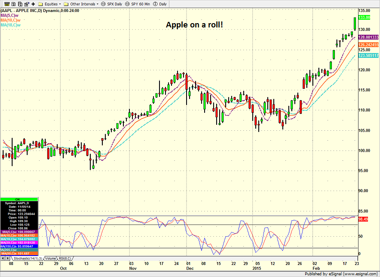
Task: Click the High 109.30 row
Action: 19,221
